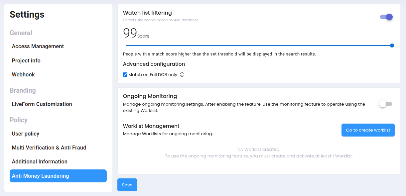Image resolution: width=406 pixels, height=196 pixels.
Task: Collapse the Branding section header
Action: [x=22, y=90]
